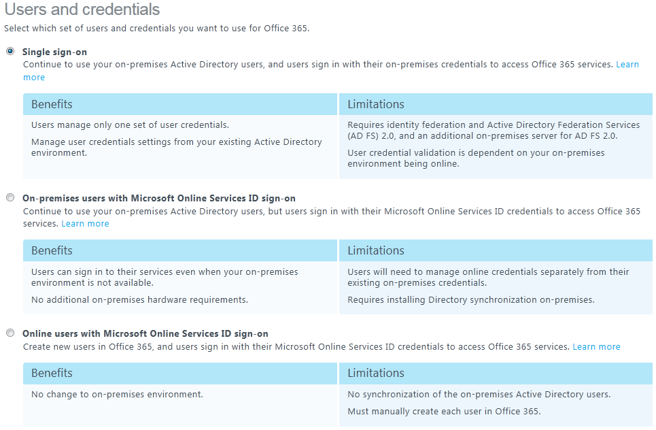The height and width of the screenshot is (430, 656).
Task: Click 'Requires installing Directory synchronization' limitation text
Action: pyautogui.click(x=470, y=300)
